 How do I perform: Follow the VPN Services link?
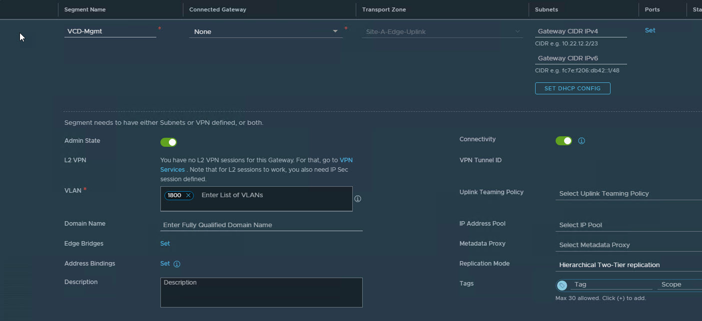click(x=346, y=160)
